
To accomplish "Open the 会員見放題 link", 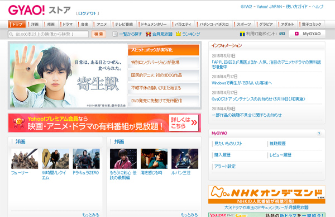I will [x=162, y=34].
